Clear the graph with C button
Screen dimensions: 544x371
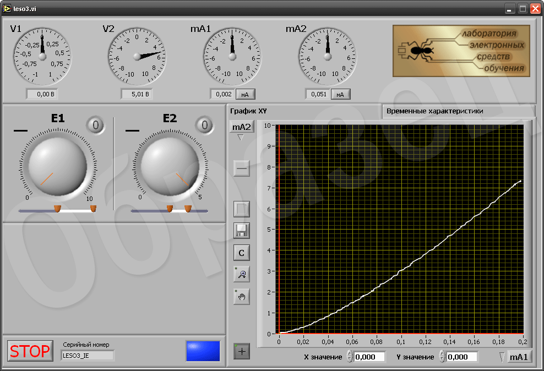(242, 253)
